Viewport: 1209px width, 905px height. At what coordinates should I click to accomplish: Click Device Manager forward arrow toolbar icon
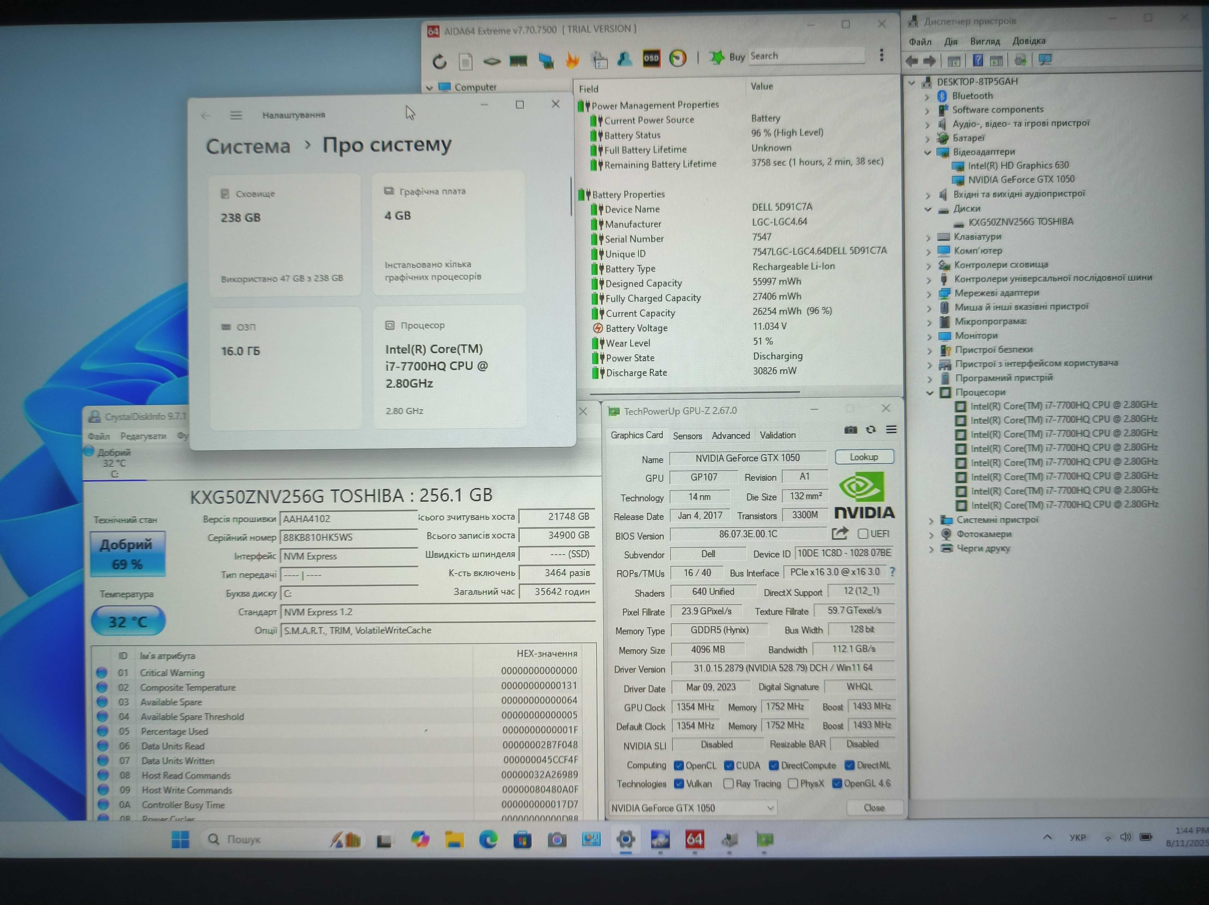(x=929, y=61)
